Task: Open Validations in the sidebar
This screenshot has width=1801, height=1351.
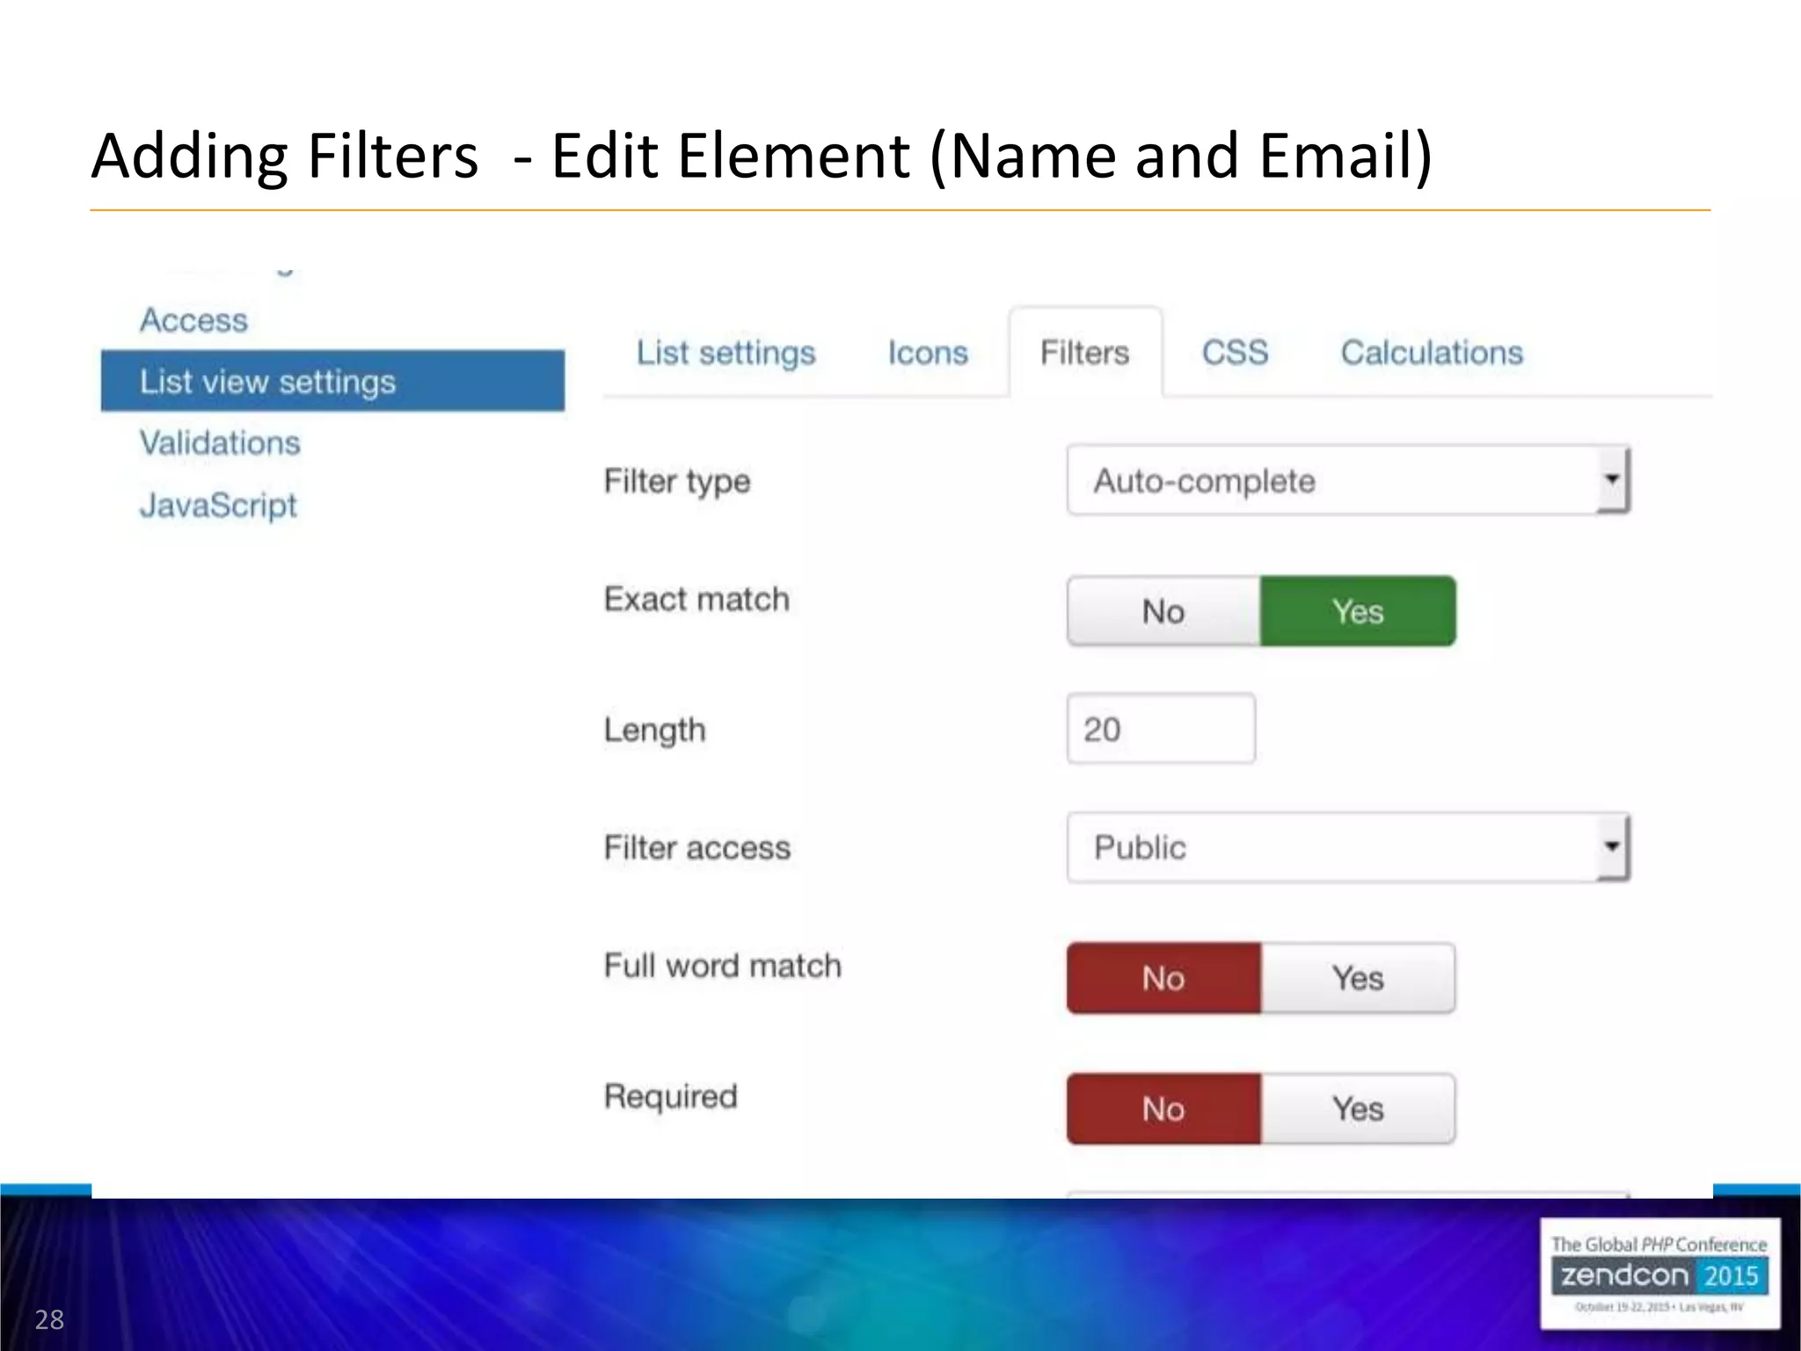Action: [220, 442]
